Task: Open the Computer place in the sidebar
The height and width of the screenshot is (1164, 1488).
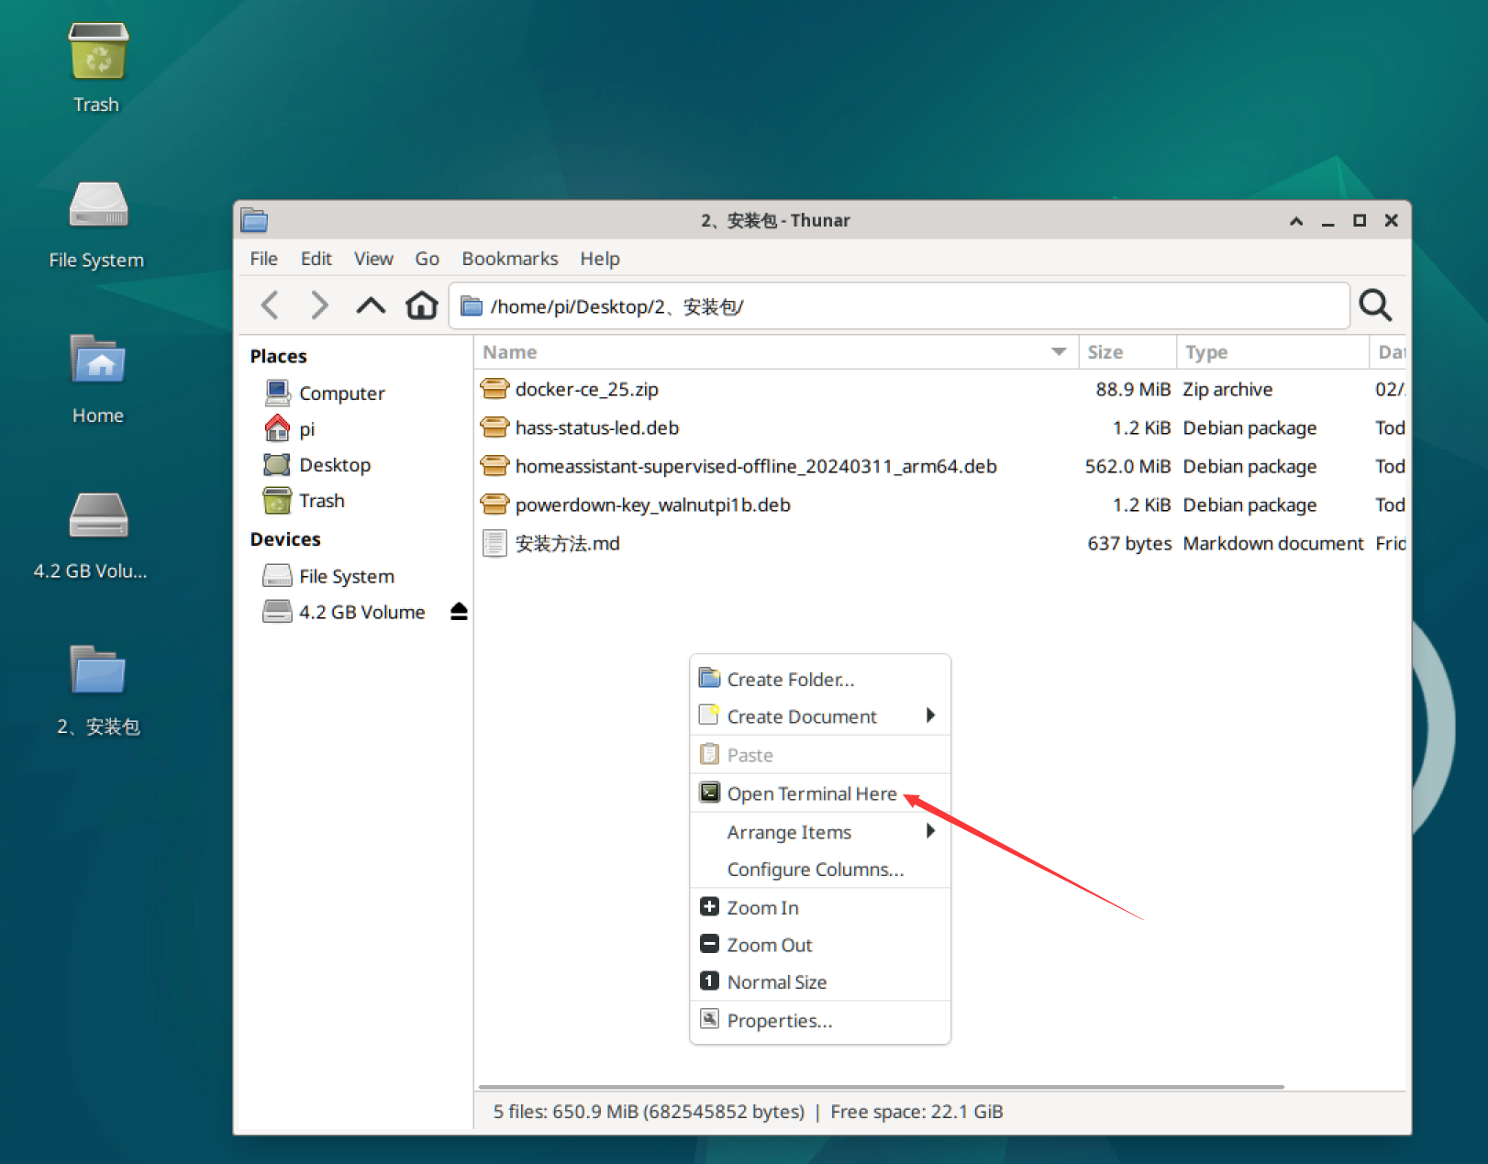Action: [341, 394]
